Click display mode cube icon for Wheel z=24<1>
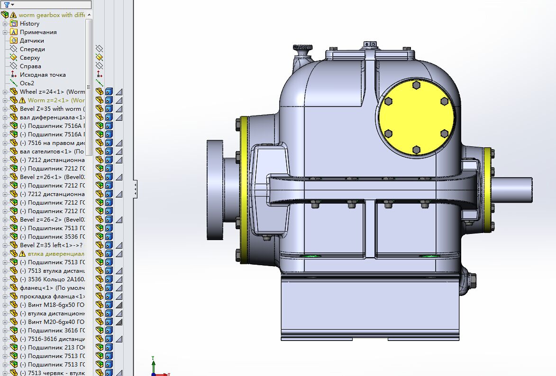Image resolution: width=556 pixels, height=376 pixels. click(x=109, y=92)
